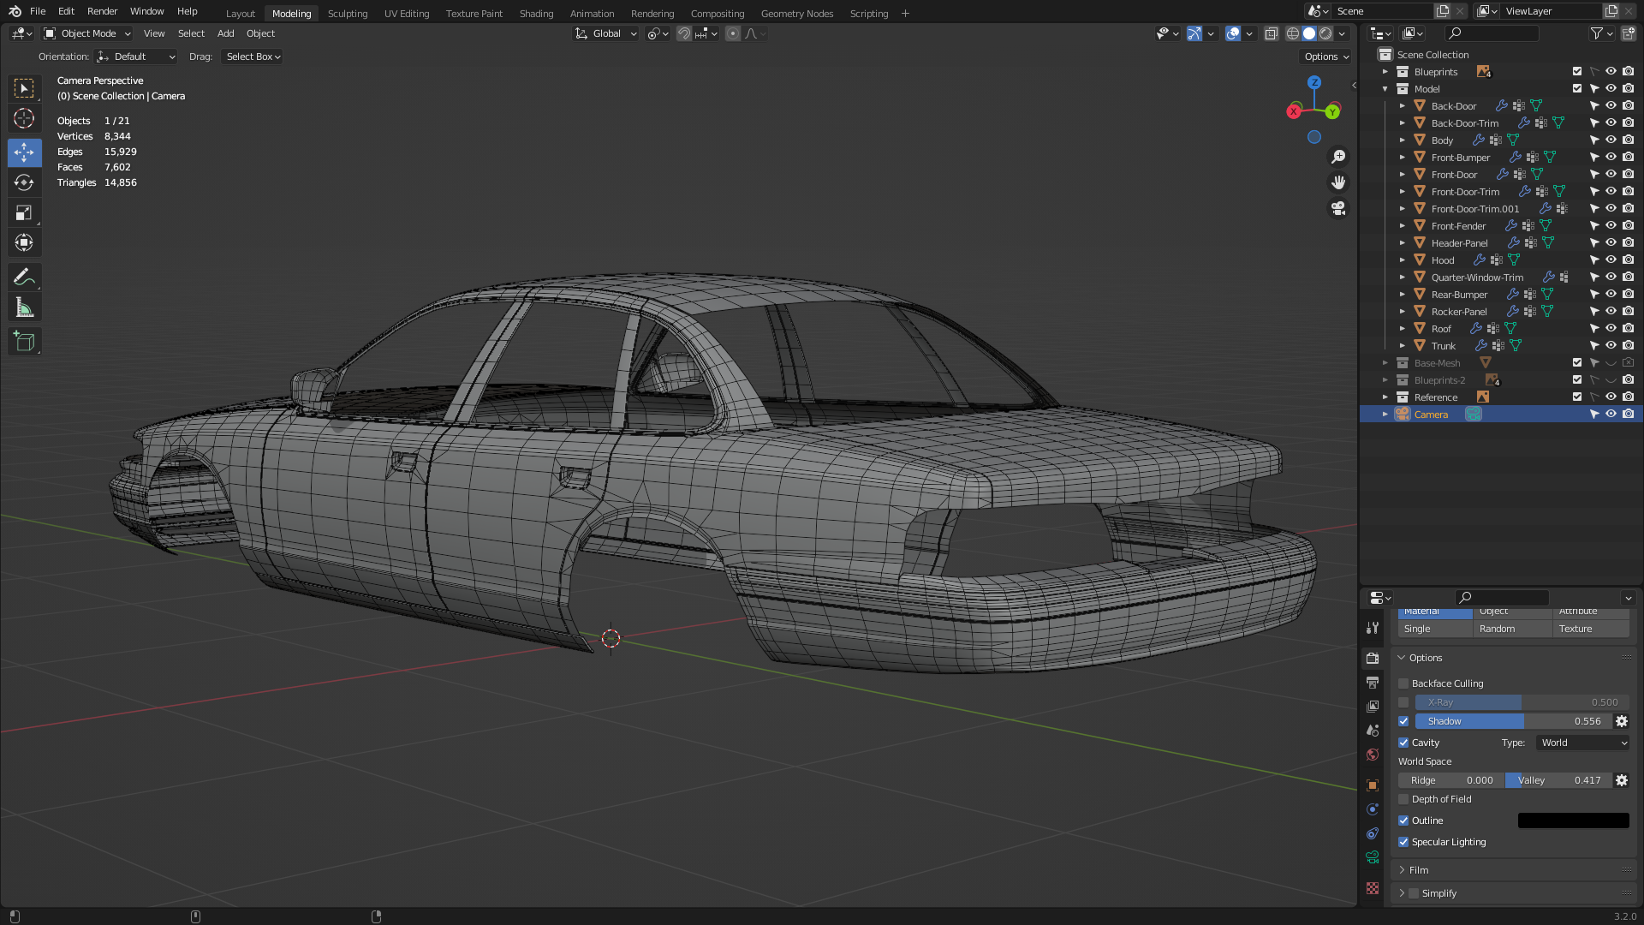This screenshot has height=925, width=1644.
Task: Toggle camera view icon in viewport
Action: [1337, 208]
